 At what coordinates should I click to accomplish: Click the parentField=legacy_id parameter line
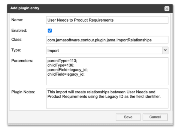[x=68, y=70]
